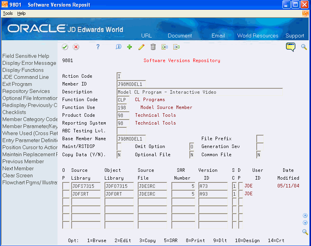The width and height of the screenshot is (311, 246).
Task: Click the Product Code field
Action: click(x=123, y=115)
